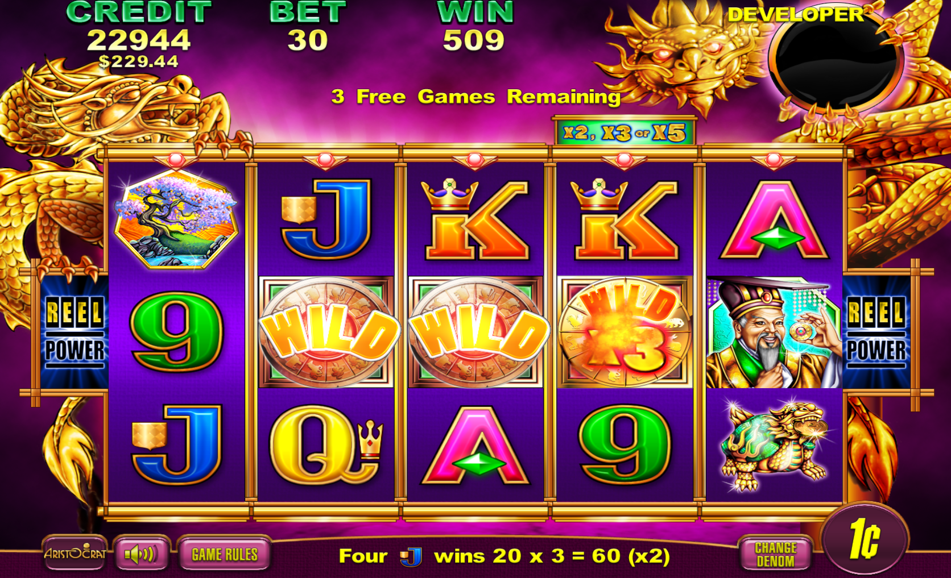Click the right Reel Power banner
Image resolution: width=951 pixels, height=578 pixels.
(x=876, y=331)
